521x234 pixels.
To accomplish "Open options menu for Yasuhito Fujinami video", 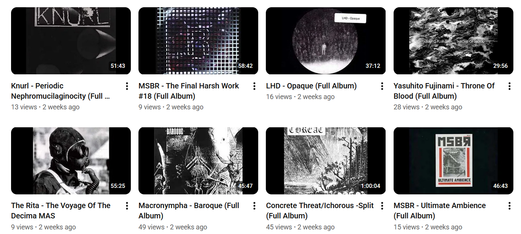I will 509,87.
